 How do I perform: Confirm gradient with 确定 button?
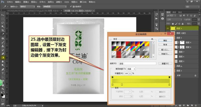point(165,40)
